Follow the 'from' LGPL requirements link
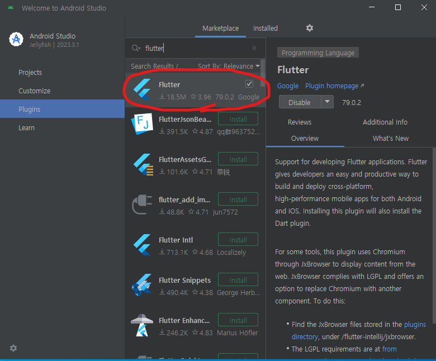This screenshot has height=361, width=436. coord(389,349)
